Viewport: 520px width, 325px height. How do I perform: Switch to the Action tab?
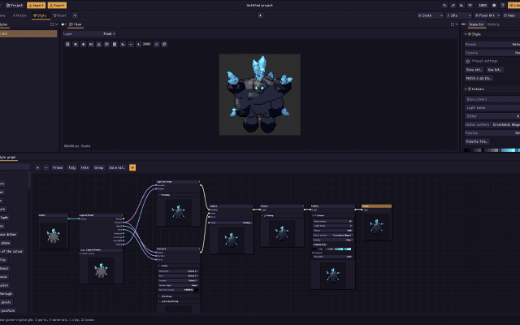click(19, 15)
